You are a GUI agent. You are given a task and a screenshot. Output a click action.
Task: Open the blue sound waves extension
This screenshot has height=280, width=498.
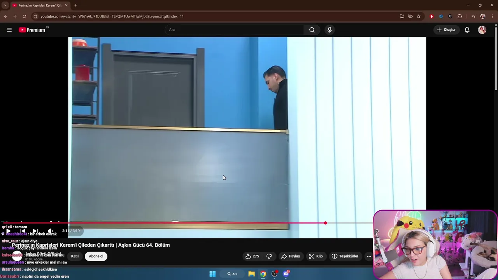441,16
